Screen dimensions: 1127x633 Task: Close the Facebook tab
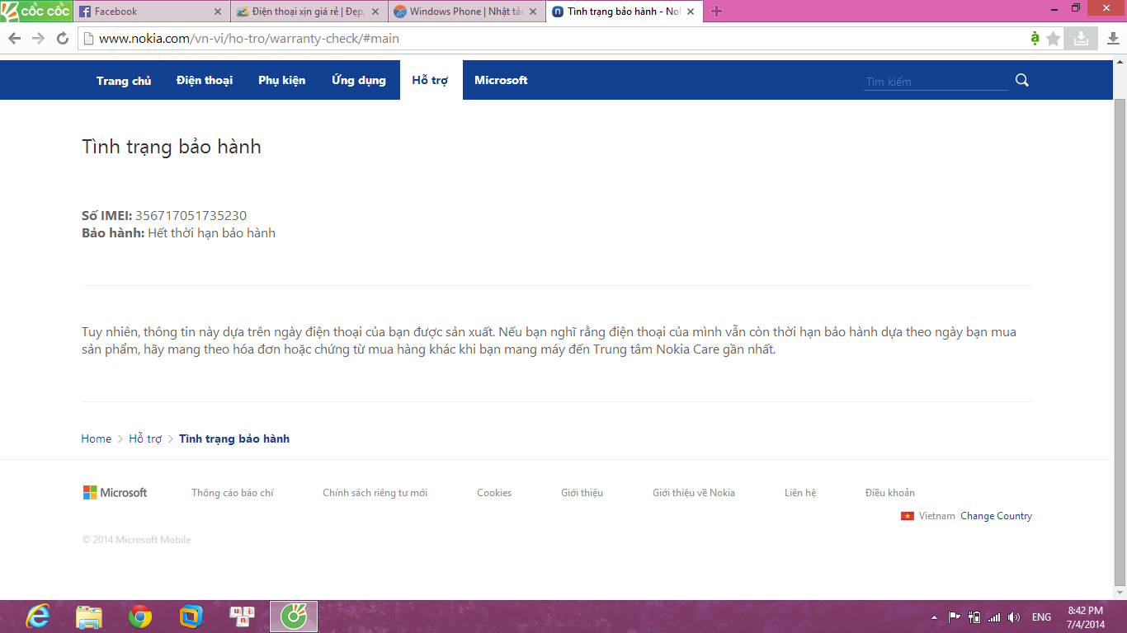218,12
